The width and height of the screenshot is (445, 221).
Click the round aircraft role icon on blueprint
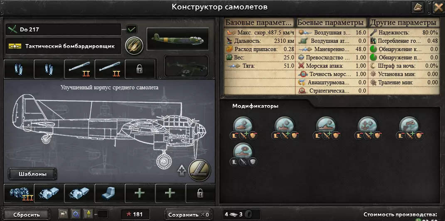point(199,170)
